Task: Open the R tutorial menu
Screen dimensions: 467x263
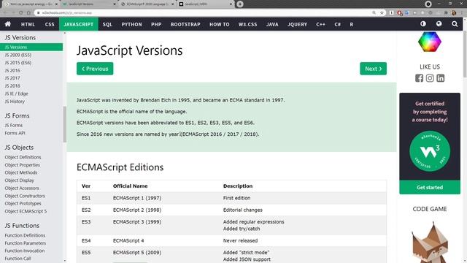Action: (x=352, y=24)
